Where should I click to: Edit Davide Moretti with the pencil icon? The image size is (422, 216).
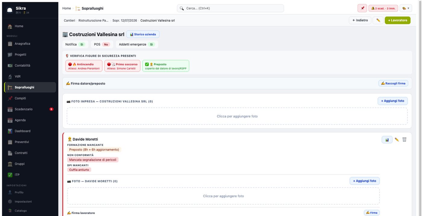pyautogui.click(x=397, y=140)
